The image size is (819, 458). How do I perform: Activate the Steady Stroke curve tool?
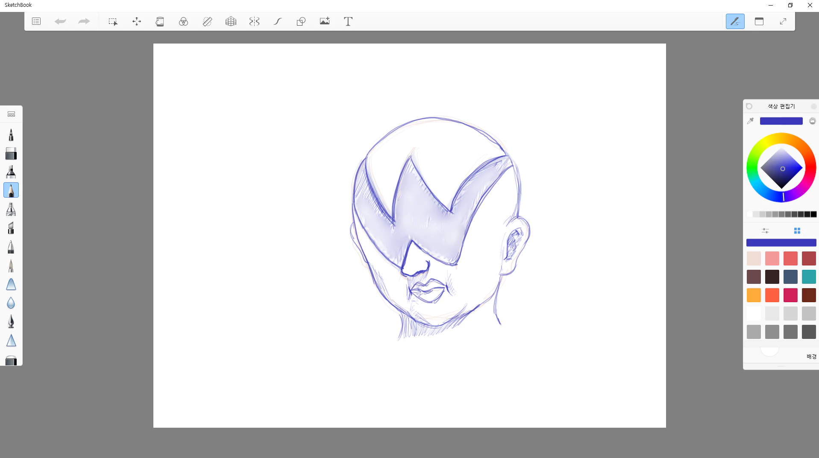point(278,21)
